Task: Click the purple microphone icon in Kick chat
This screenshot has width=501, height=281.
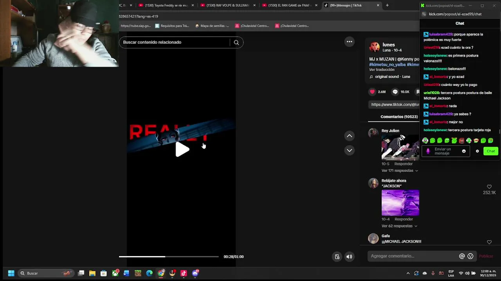Action: tap(428, 151)
